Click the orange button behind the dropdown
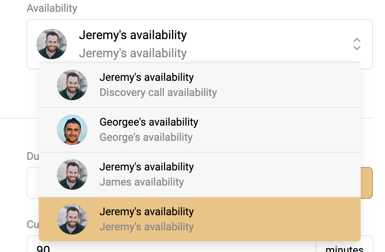This screenshot has width=385, height=252. click(366, 183)
